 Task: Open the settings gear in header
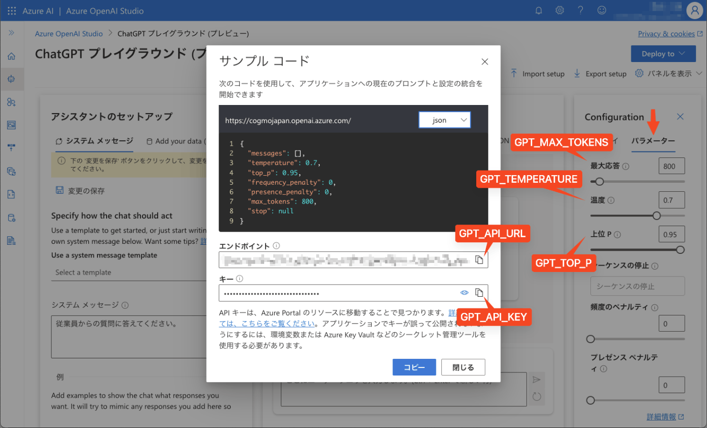click(x=560, y=11)
